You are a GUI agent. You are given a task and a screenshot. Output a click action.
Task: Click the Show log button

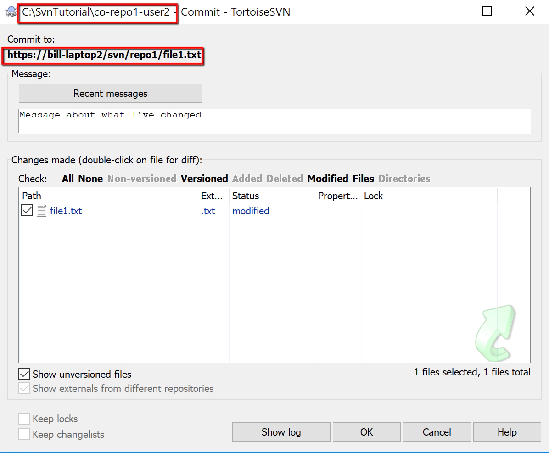(x=281, y=432)
